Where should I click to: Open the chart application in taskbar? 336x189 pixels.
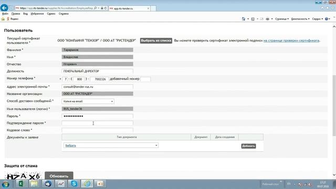(x=61, y=184)
